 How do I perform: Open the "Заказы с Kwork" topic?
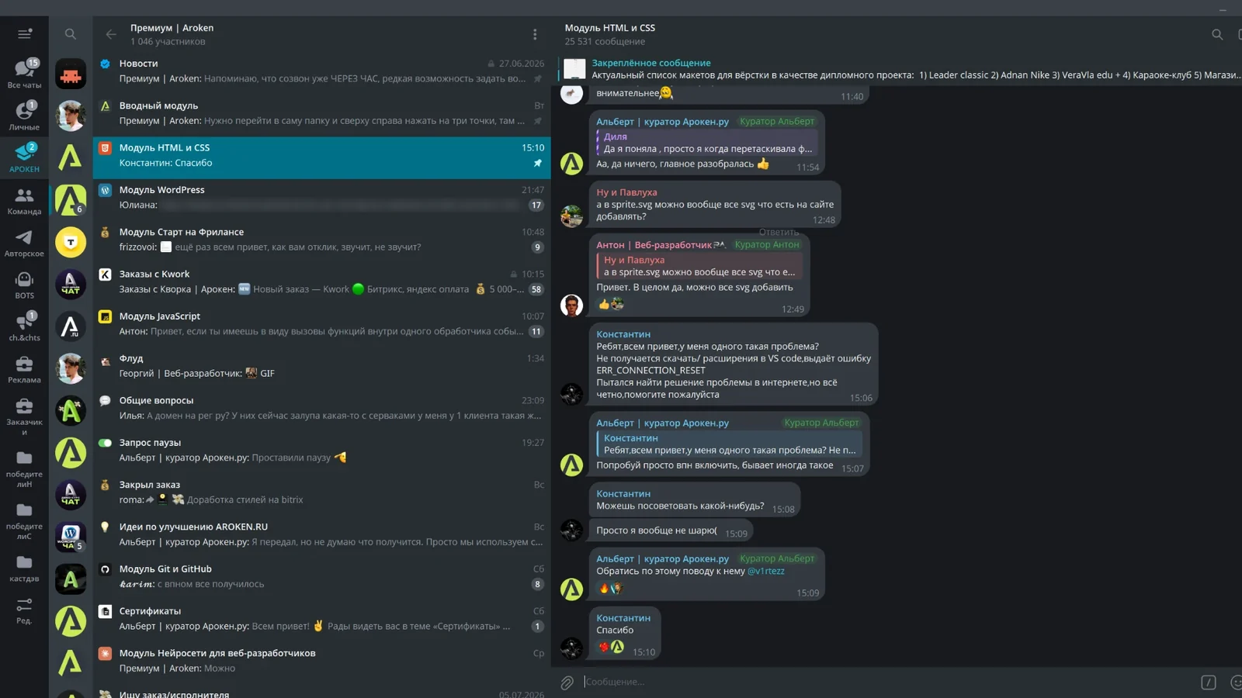click(322, 282)
